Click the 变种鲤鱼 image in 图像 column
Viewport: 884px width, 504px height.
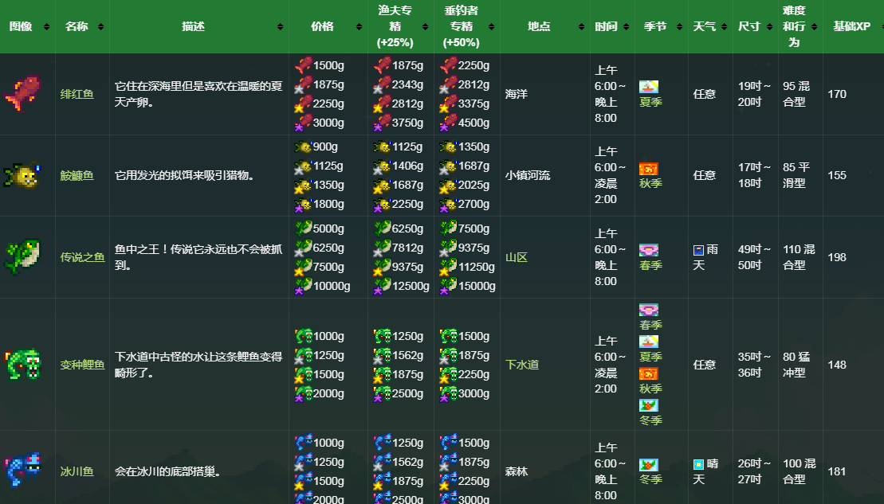pos(22,365)
